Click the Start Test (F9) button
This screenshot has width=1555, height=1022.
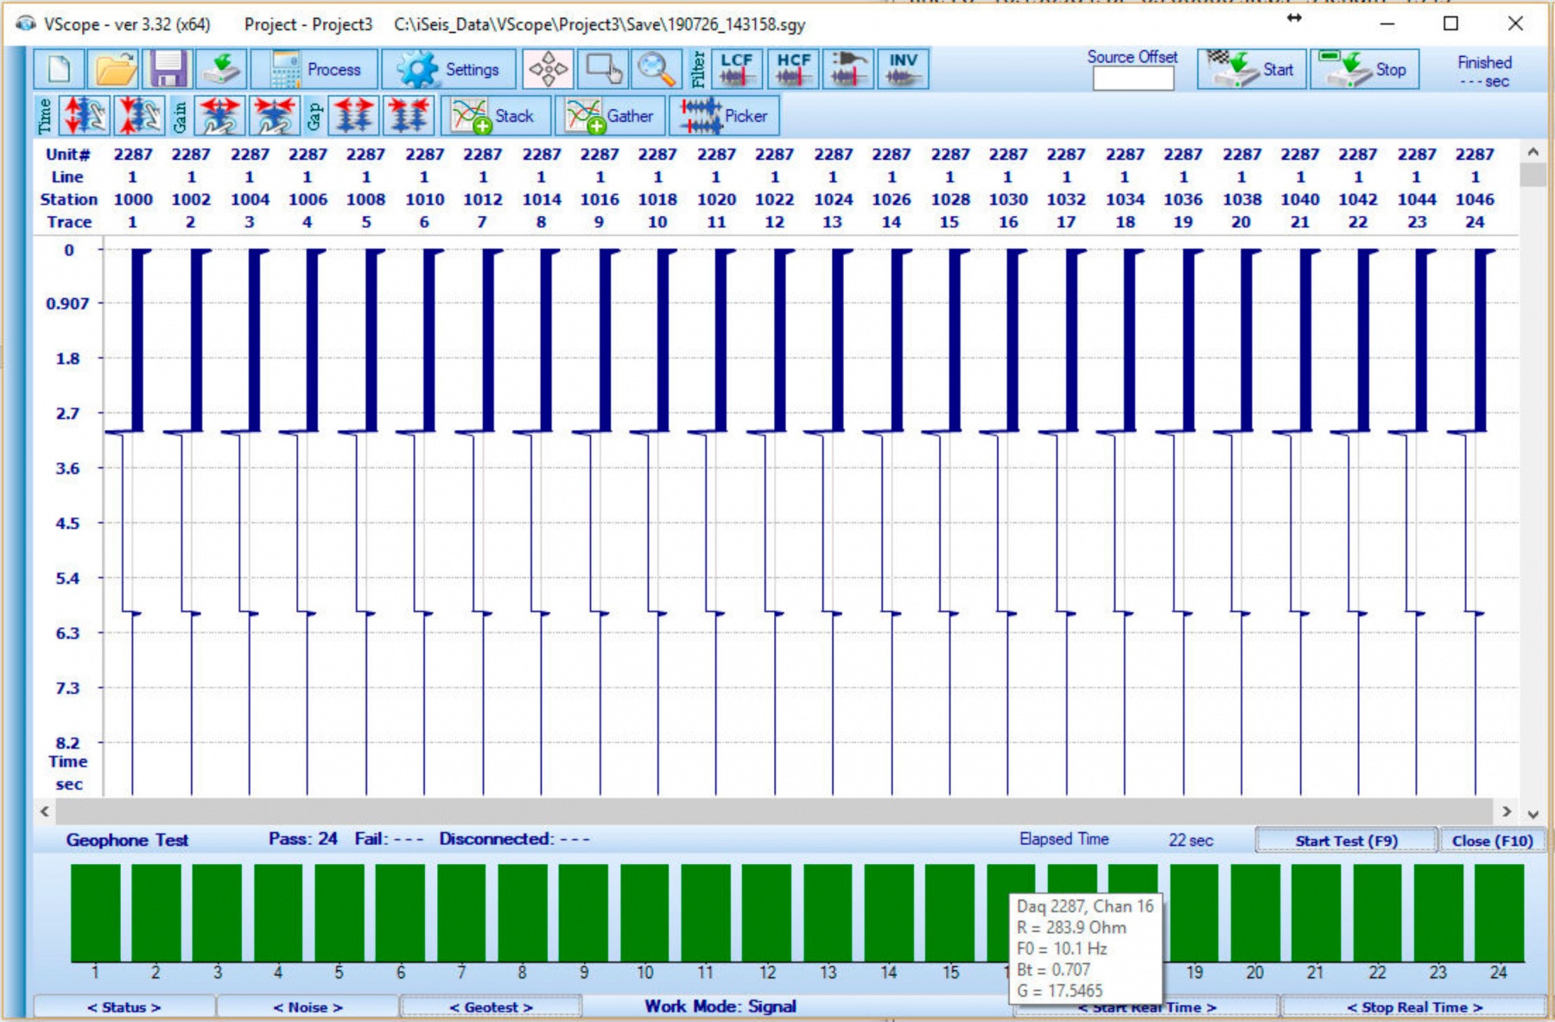(1345, 841)
